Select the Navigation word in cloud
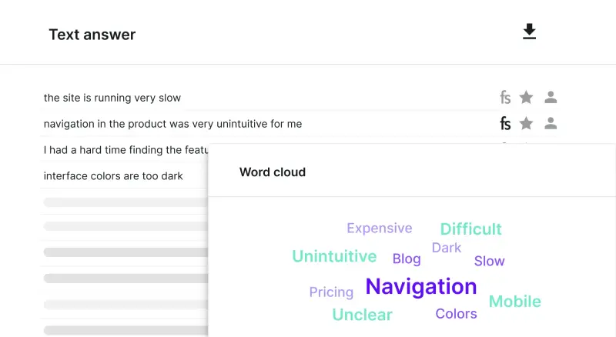This screenshot has width=616, height=337. [420, 286]
